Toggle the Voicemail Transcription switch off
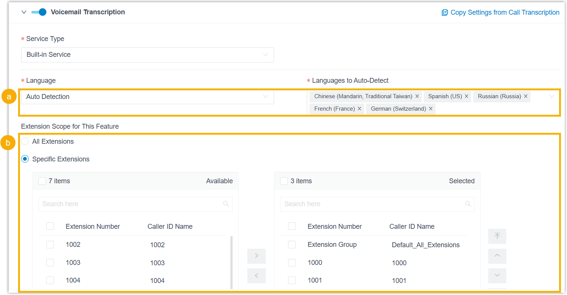 (x=38, y=12)
